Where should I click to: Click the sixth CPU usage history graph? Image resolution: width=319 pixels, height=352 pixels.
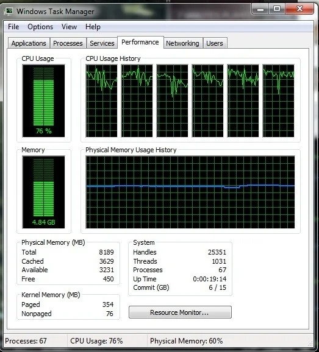[x=279, y=101]
